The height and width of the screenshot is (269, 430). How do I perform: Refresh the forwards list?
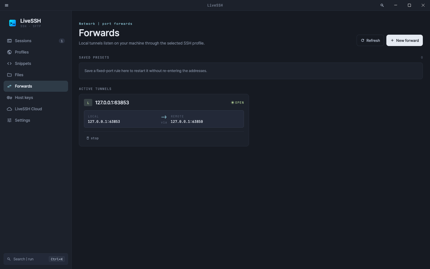(370, 40)
